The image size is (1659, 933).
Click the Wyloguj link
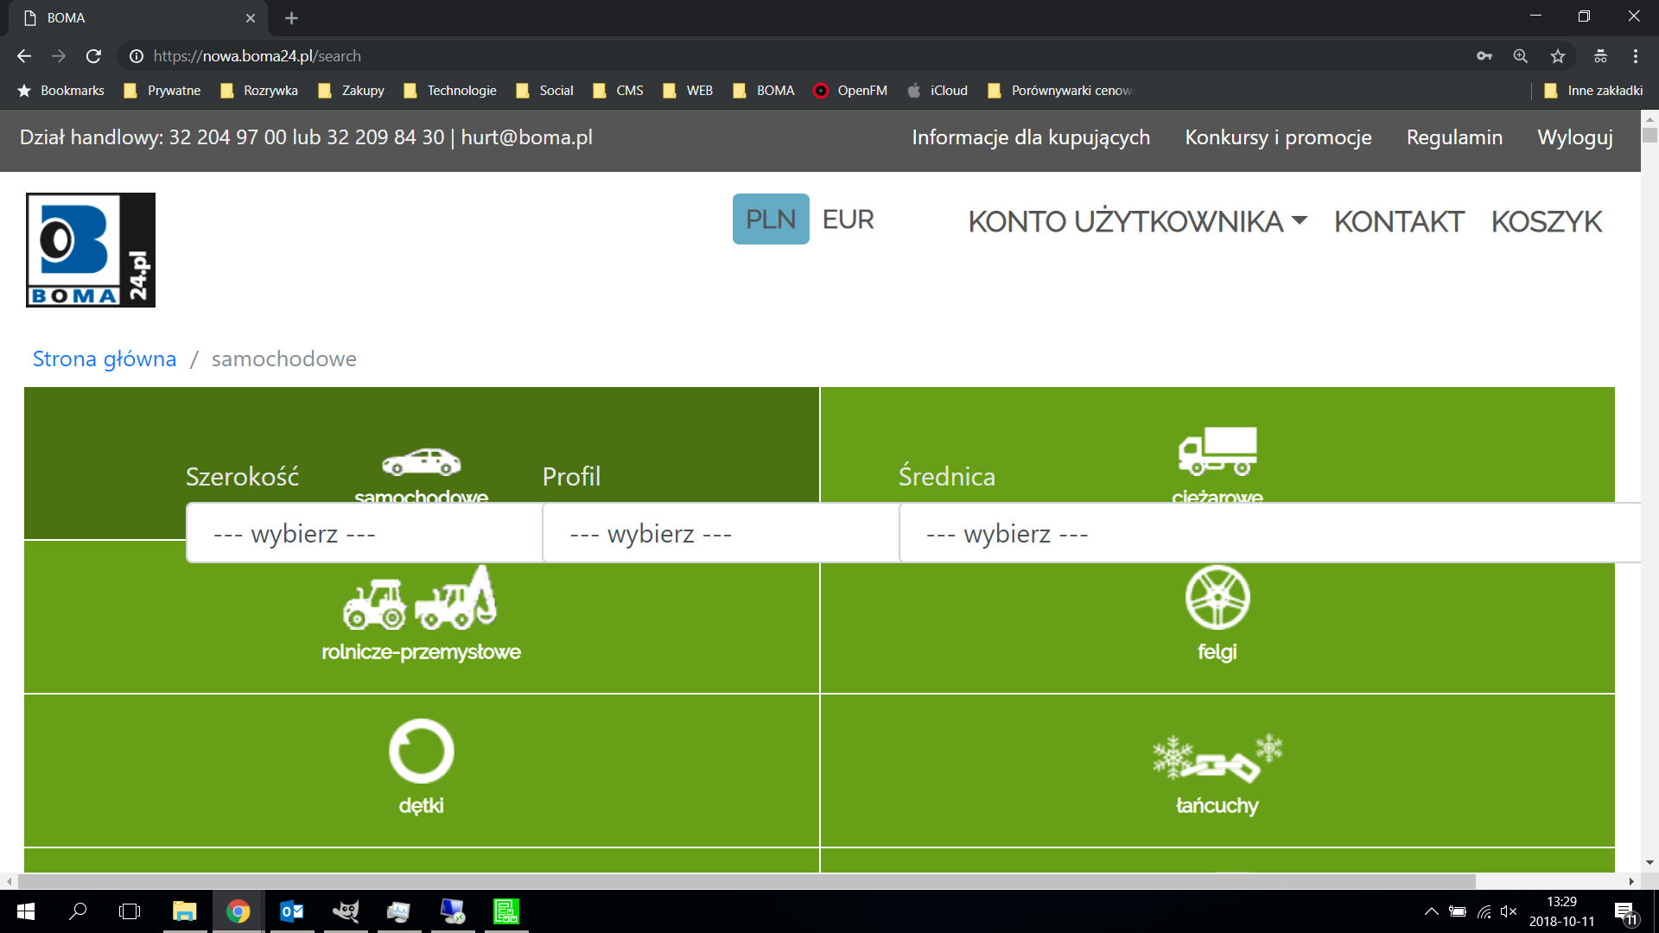(1574, 137)
